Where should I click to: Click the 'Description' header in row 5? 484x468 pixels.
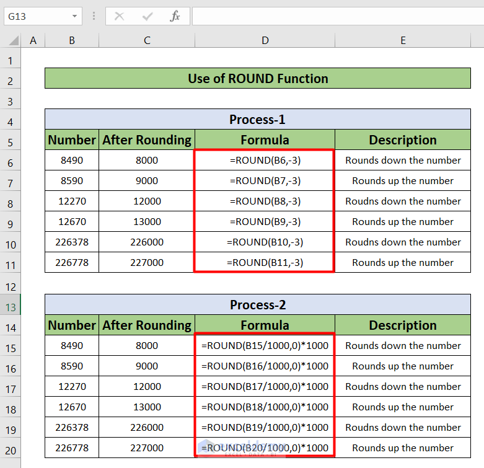403,140
